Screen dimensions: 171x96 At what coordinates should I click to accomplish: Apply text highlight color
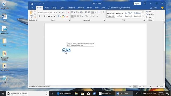point(63,16)
